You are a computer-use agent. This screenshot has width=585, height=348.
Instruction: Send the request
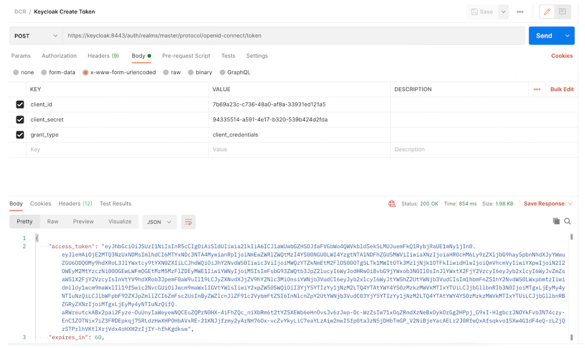tap(544, 36)
